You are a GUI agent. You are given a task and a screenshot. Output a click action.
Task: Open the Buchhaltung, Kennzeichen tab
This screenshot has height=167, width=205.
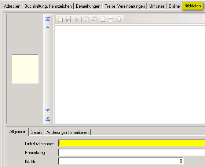click(48, 6)
